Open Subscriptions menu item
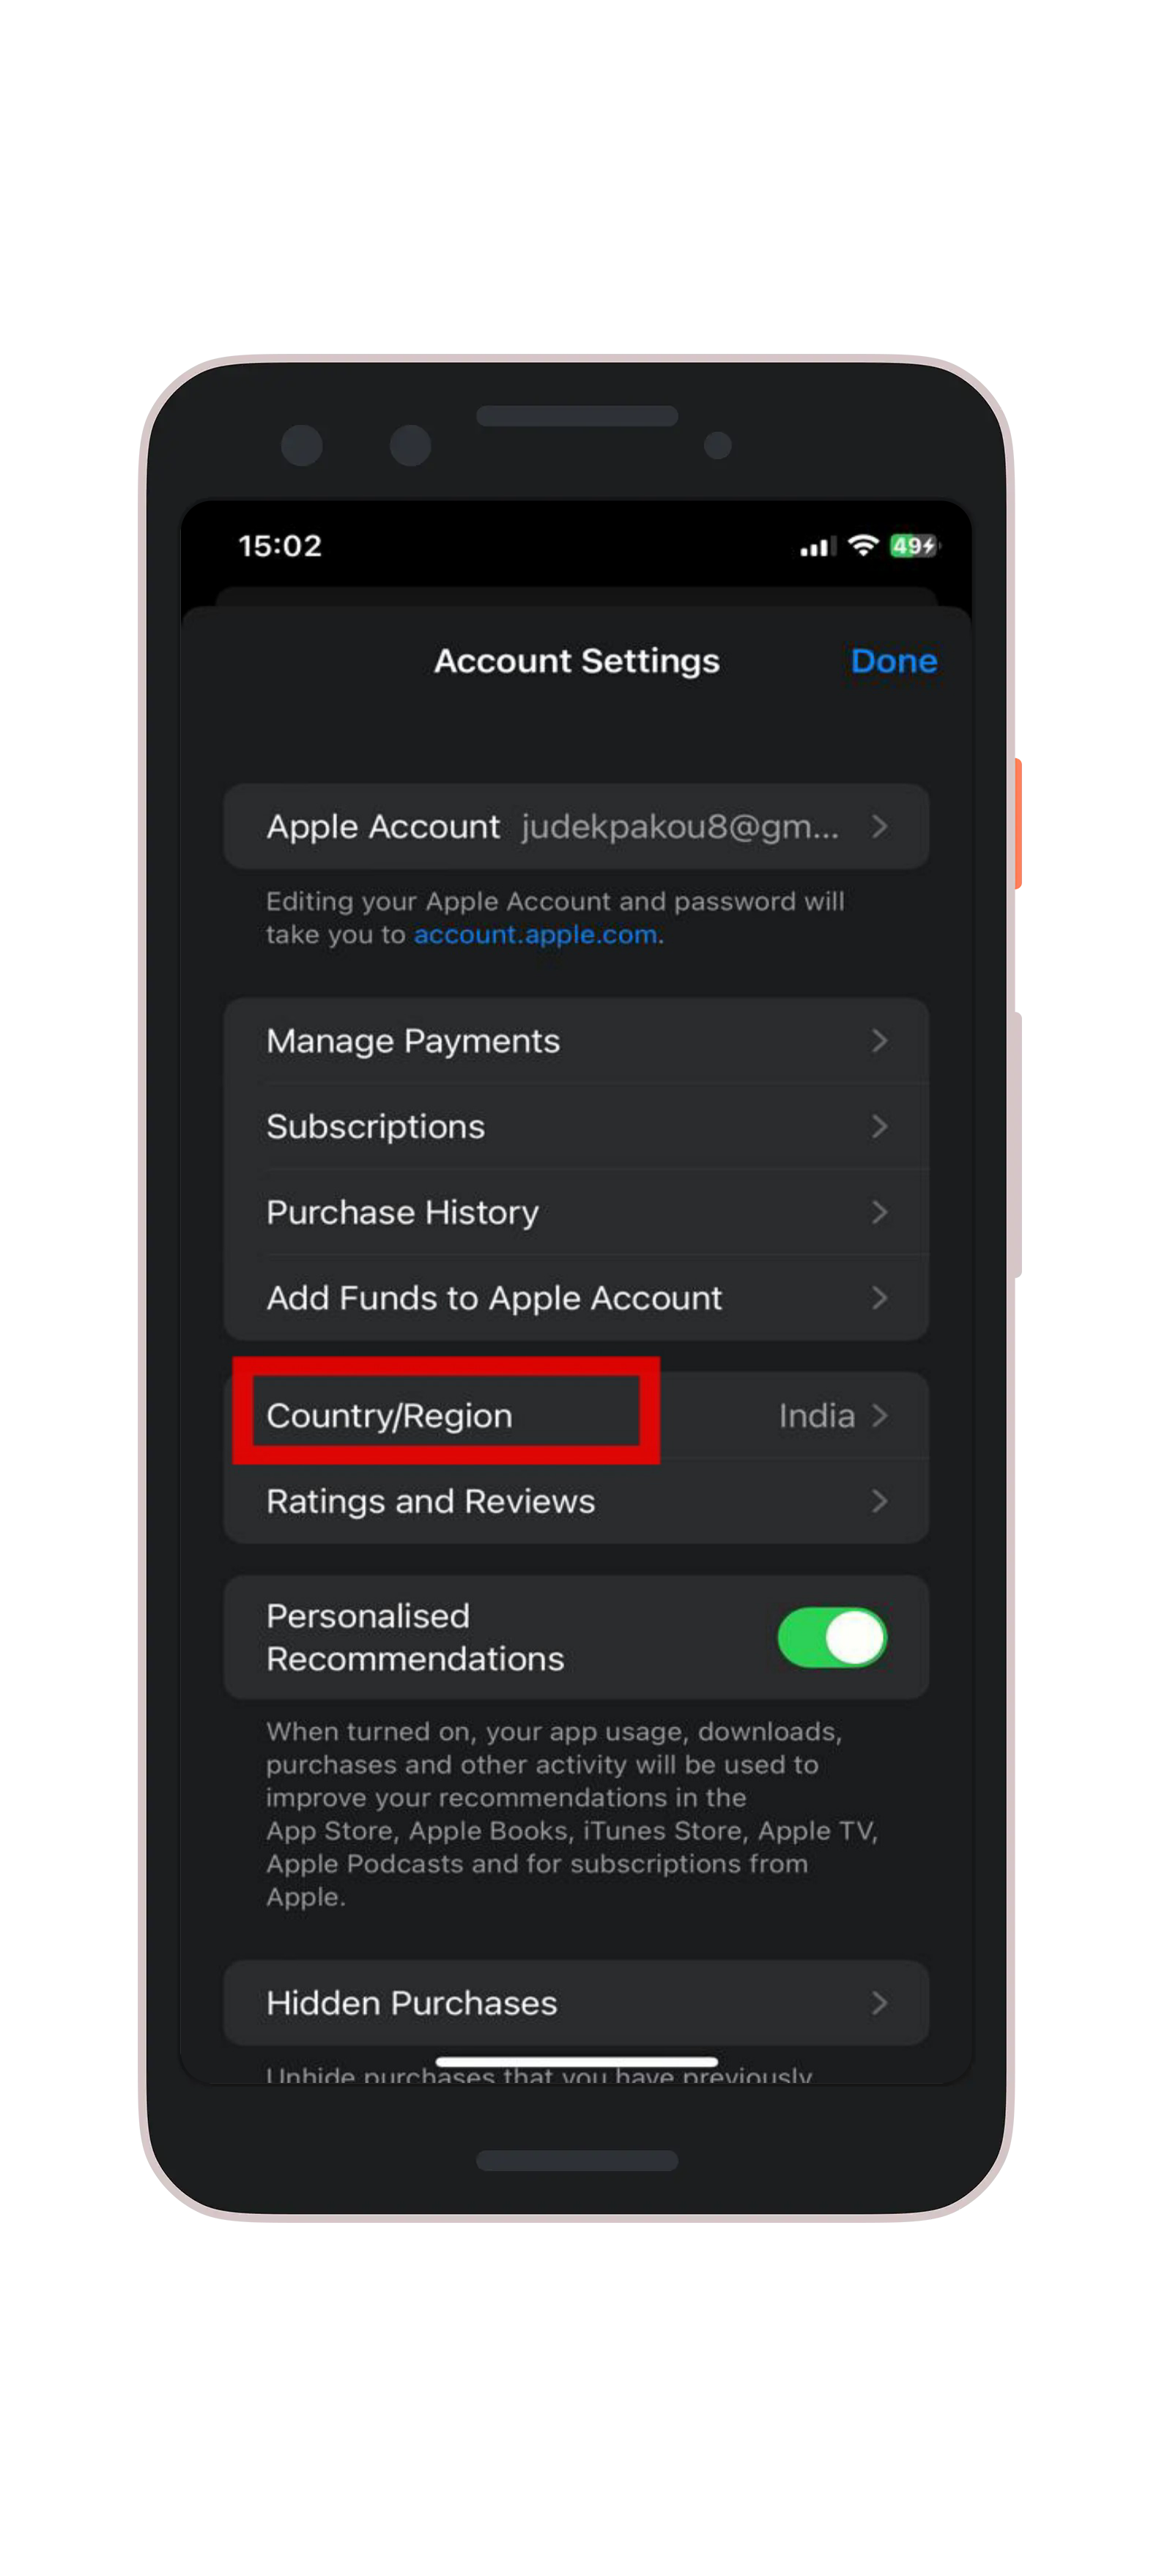This screenshot has height=2576, width=1159. (576, 1127)
